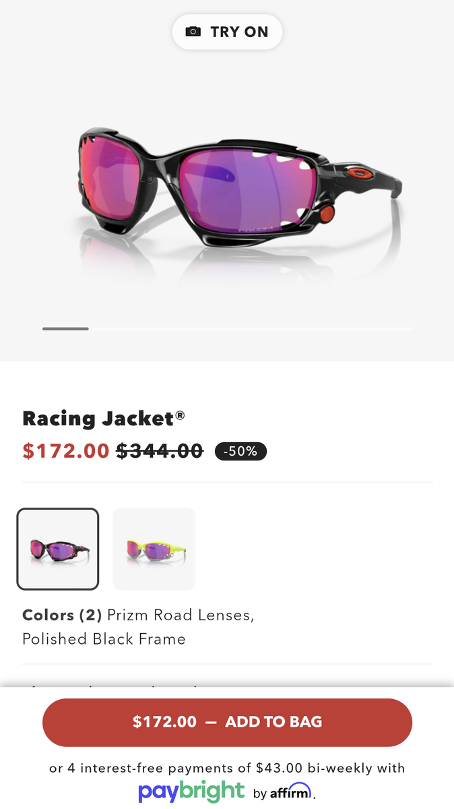
Task: Select the Polished Black frame color thumbnail
Action: coord(58,549)
